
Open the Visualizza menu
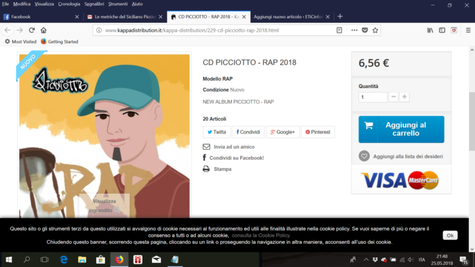(44, 4)
